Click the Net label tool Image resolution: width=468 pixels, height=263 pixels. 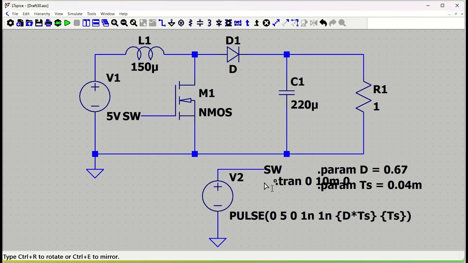coord(238,23)
